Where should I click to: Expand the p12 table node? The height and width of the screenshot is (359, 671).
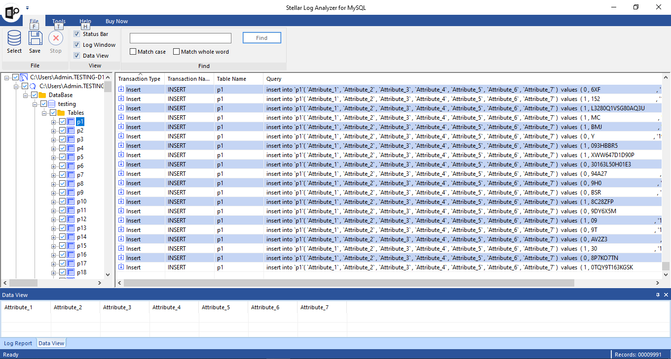54,219
